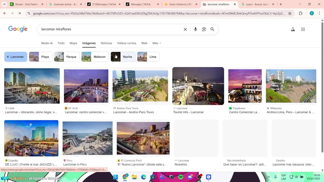
Task: Open a new browser tab
Action: [281, 4]
